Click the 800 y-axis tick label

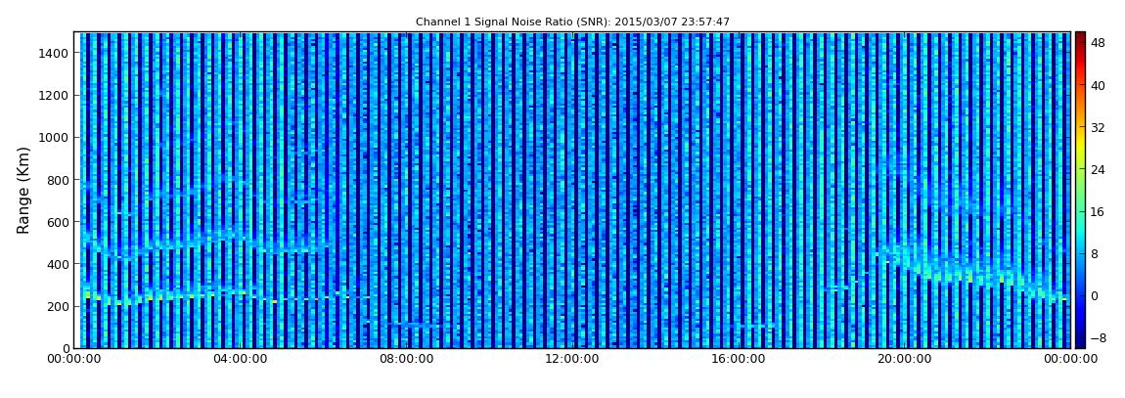[x=59, y=180]
